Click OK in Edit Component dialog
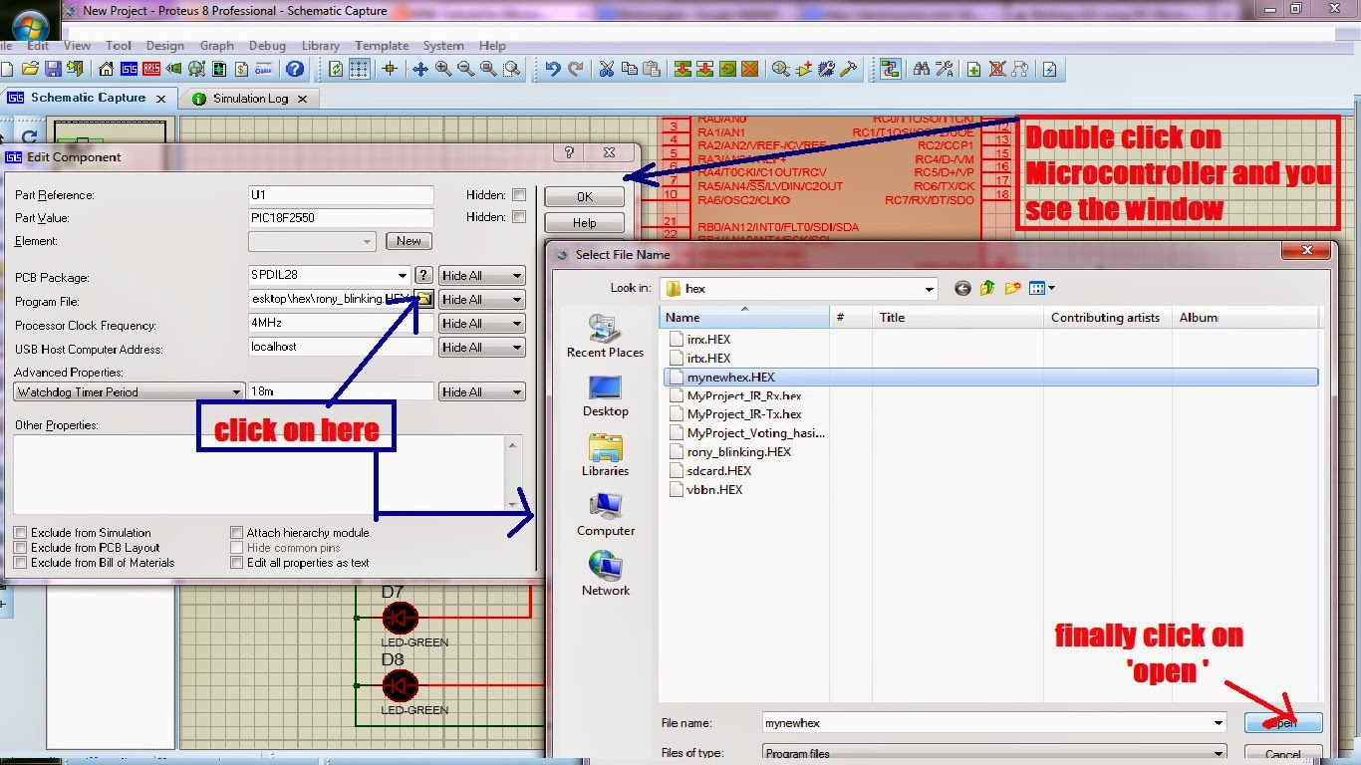This screenshot has width=1361, height=765. point(585,196)
